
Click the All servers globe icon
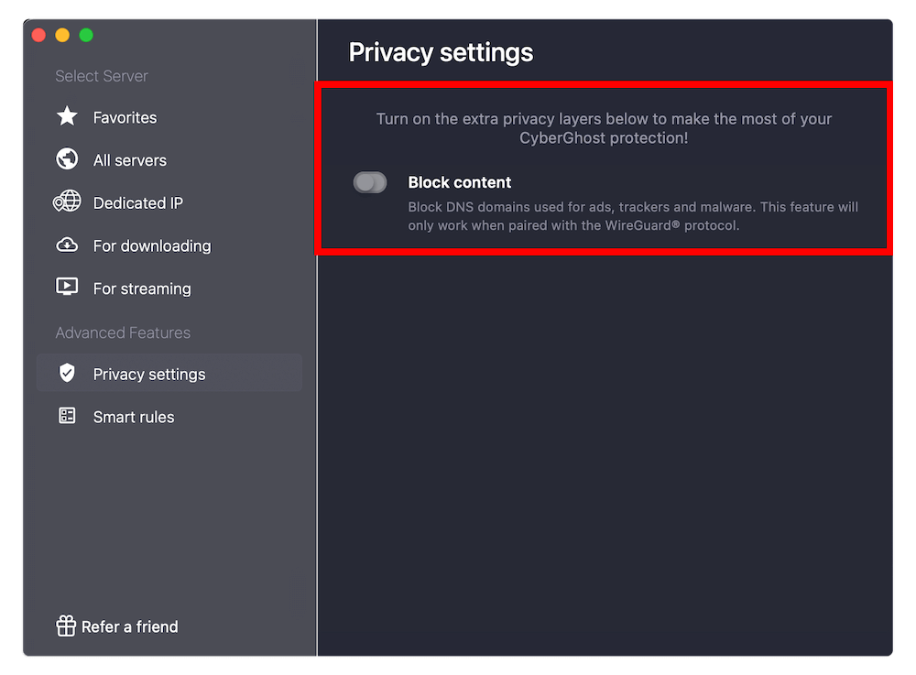[67, 158]
